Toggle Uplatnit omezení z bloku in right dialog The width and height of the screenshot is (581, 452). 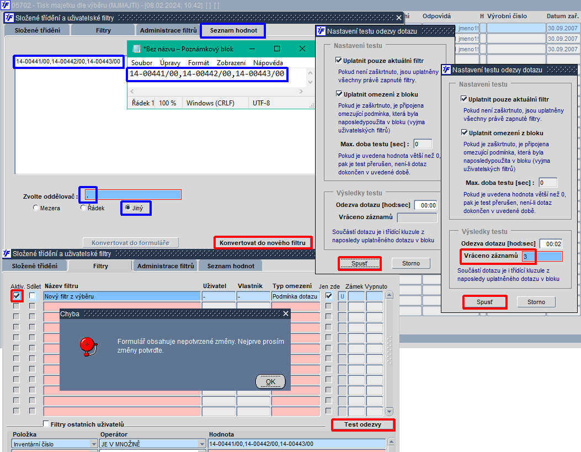point(464,132)
